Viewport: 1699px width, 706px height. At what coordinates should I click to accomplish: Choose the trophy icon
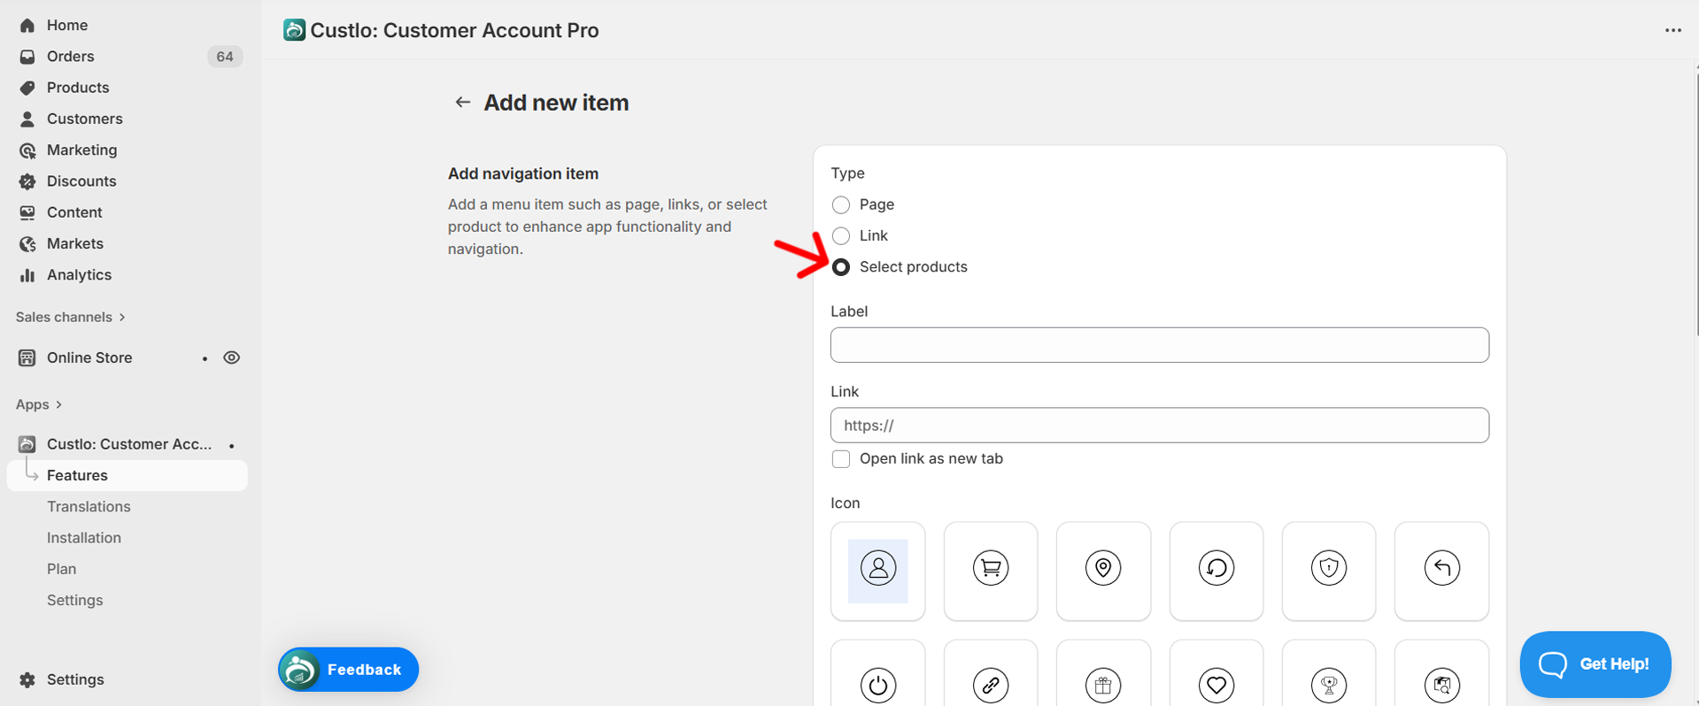1328,684
